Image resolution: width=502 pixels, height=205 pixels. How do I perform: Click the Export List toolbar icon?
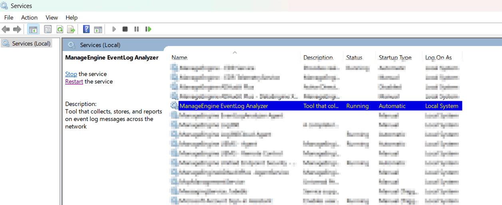tap(71, 29)
